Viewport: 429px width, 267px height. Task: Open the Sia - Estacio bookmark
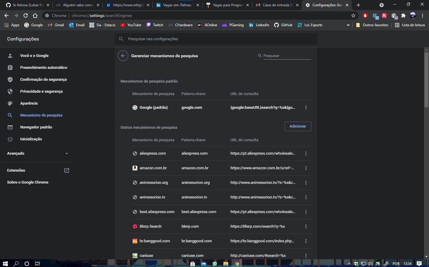[102, 25]
